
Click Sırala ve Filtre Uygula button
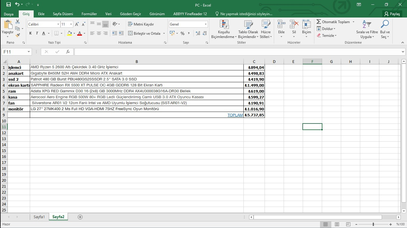367,29
